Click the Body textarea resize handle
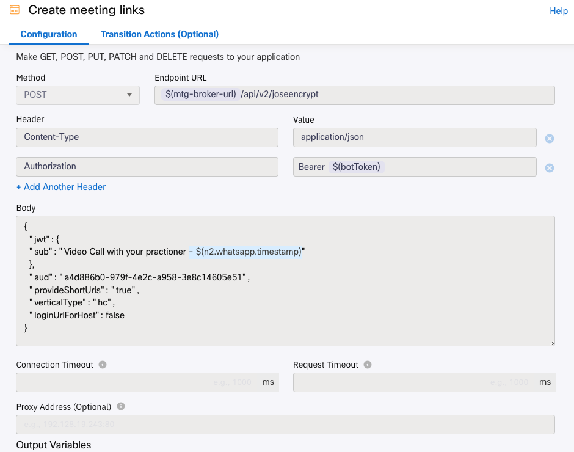Image resolution: width=574 pixels, height=452 pixels. point(551,343)
